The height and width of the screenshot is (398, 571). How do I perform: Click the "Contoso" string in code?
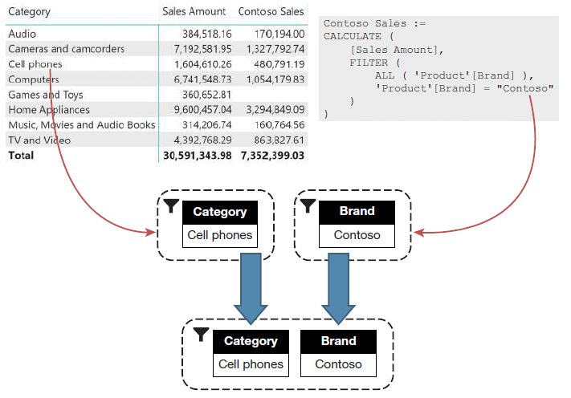pyautogui.click(x=525, y=88)
